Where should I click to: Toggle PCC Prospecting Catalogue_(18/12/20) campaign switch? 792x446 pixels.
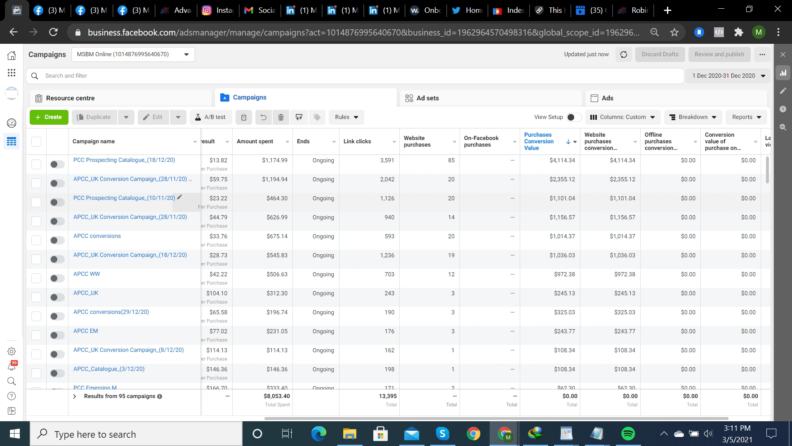(x=57, y=164)
